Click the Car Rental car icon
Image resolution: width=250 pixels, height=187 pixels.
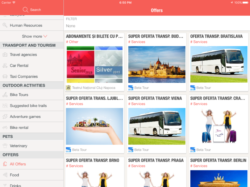pos(5,66)
